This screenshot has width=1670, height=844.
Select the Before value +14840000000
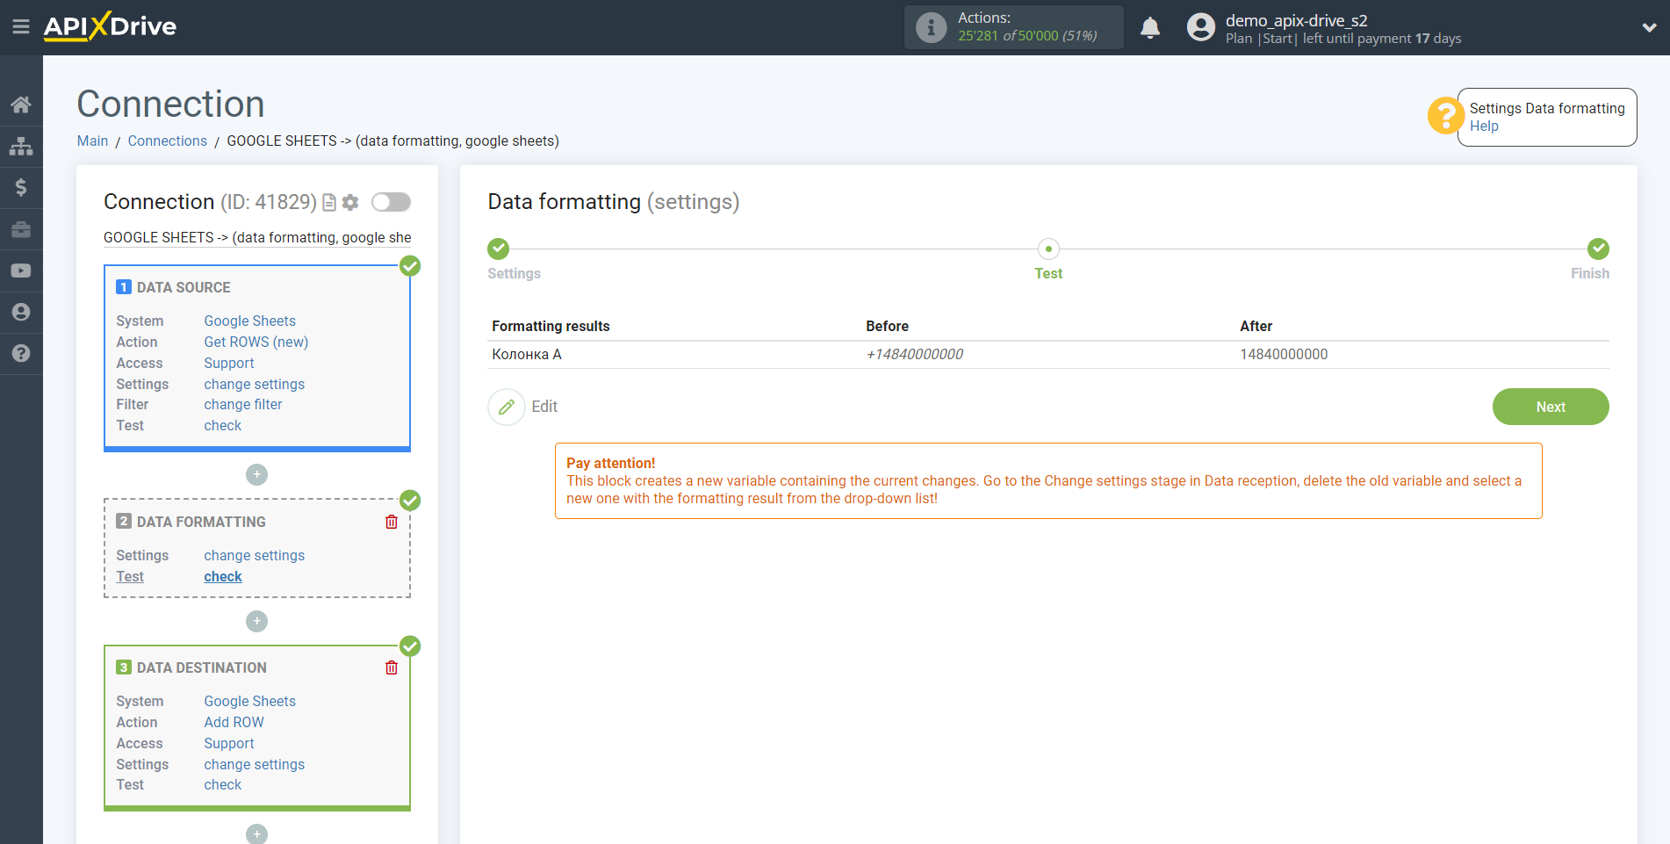coord(914,354)
